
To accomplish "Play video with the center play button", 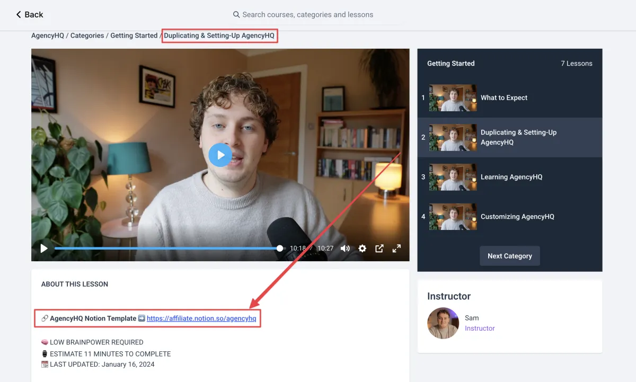I will point(220,155).
